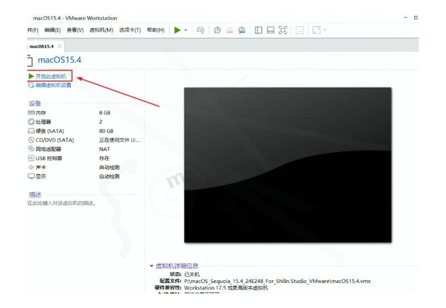Open the 帮助(H) menu
This screenshot has height=308, width=446.
(x=156, y=30)
